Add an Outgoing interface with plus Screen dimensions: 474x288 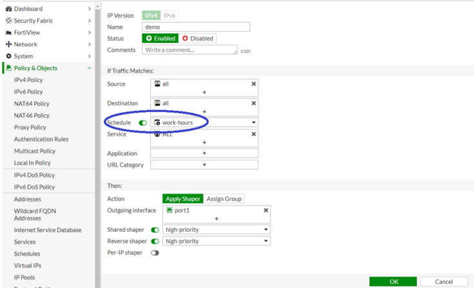[x=216, y=218]
